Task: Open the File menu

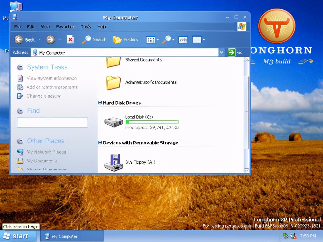Action: 17,26
